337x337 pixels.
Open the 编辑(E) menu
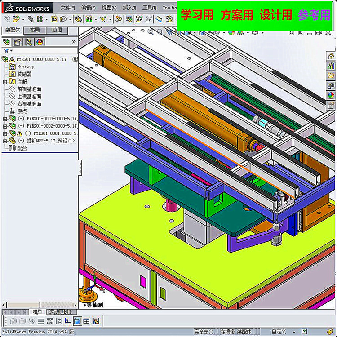[x=89, y=8]
